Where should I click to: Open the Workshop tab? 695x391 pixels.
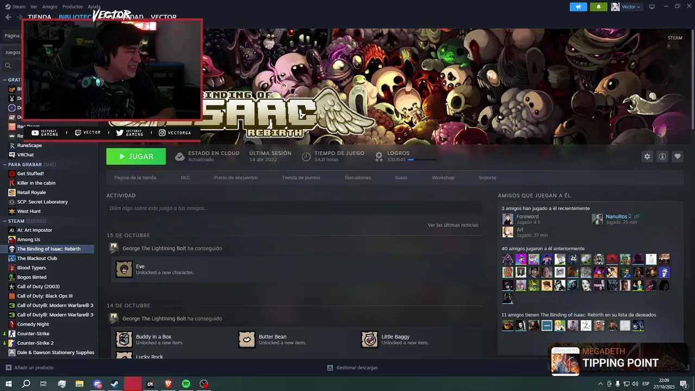tap(443, 178)
